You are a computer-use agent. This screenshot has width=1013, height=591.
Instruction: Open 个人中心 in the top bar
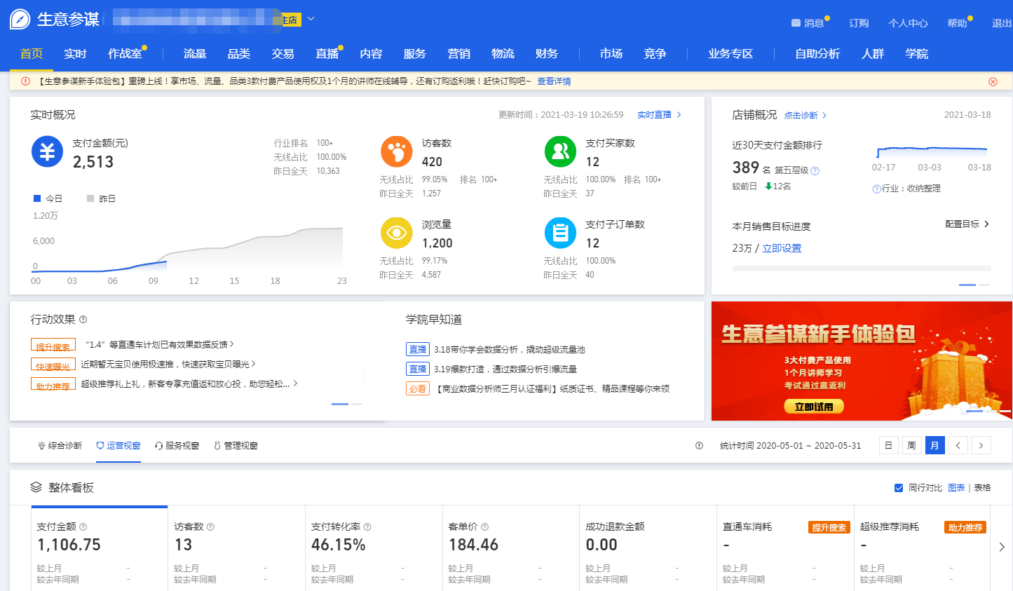(x=908, y=23)
